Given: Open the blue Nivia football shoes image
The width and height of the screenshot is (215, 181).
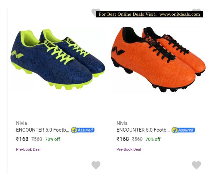Looking at the screenshot, I should 58,59.
